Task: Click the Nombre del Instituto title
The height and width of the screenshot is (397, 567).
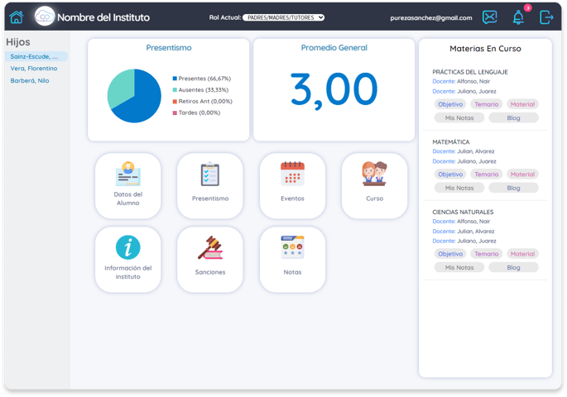Action: [x=103, y=17]
